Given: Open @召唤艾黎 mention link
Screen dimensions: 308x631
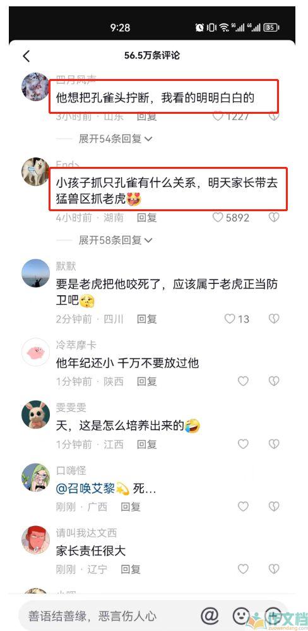Looking at the screenshot, I should [x=92, y=489].
